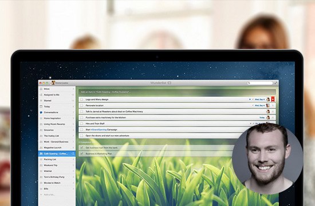Open the Movies to Watch list

[x=57, y=183]
